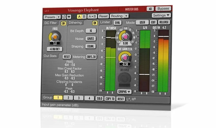Toggle the Bypass button
Screen dimensions: 216x128
tap(163, 9)
